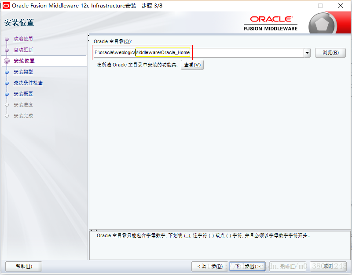Open the 欢迎使用 step link
Image resolution: width=352 pixels, height=275 pixels.
[23, 39]
